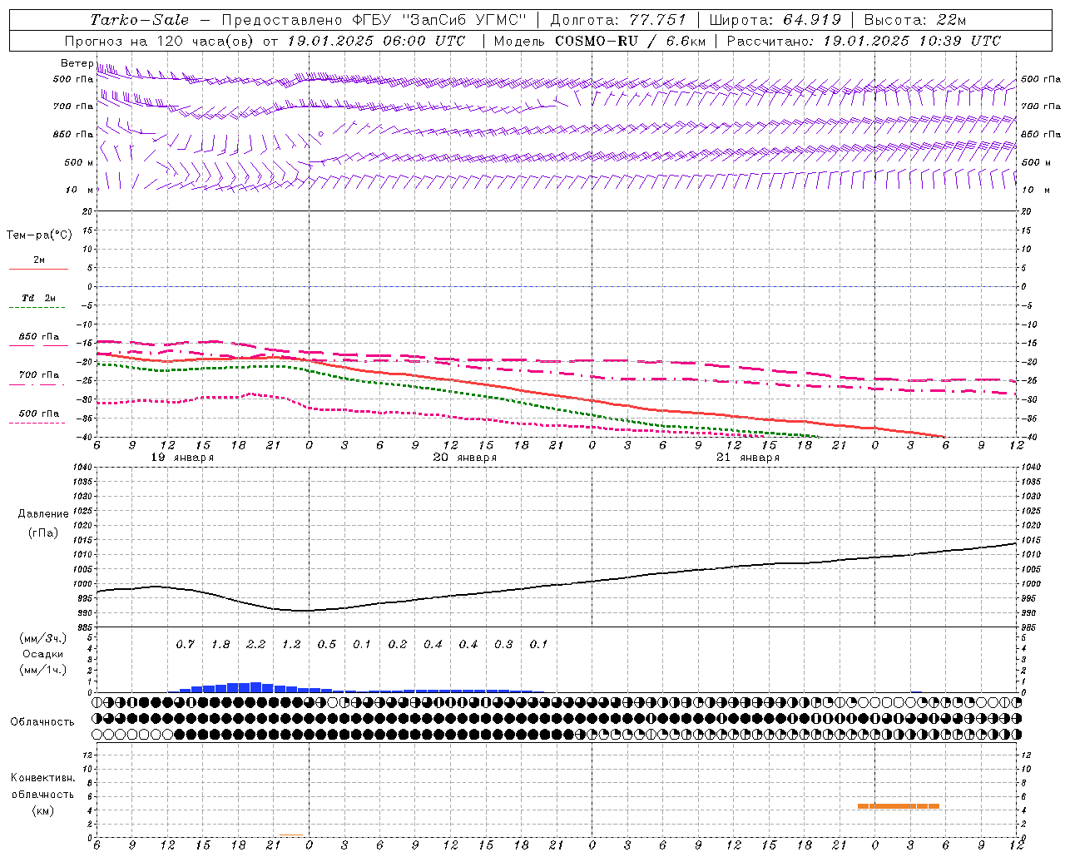1065x852 pixels.
Task: Click the 0.3 precipitation total value
Action: pyautogui.click(x=503, y=645)
